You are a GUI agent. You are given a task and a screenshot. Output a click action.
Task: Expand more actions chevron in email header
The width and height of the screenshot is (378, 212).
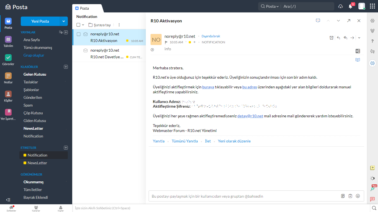pos(359,38)
